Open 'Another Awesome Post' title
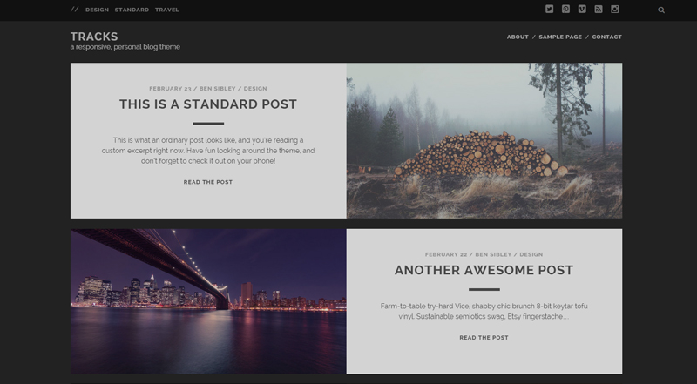The image size is (697, 384). point(484,270)
